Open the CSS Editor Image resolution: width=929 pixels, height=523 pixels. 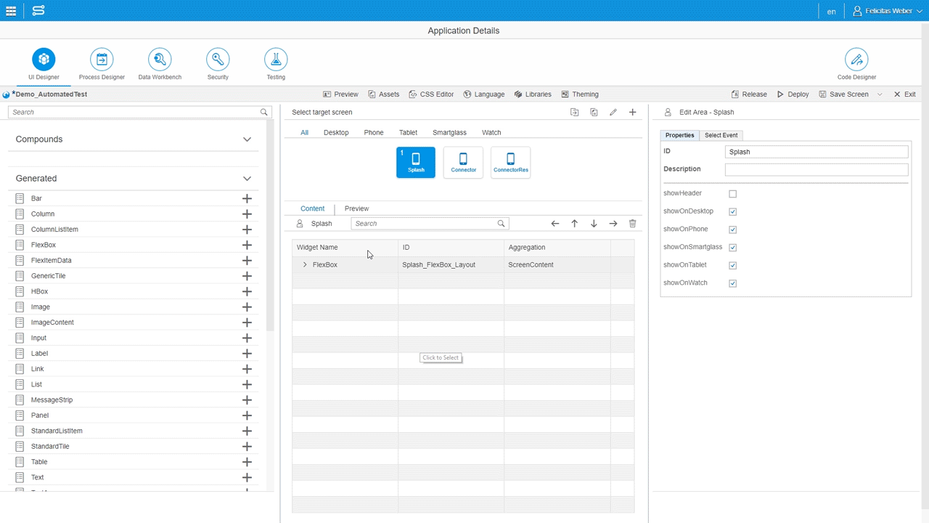(431, 94)
